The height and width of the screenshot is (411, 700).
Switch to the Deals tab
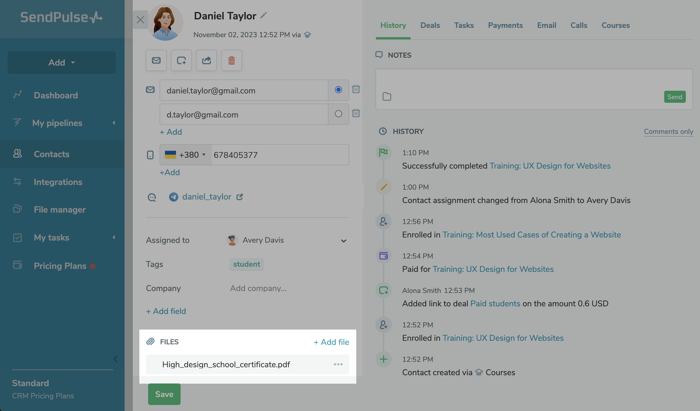(430, 25)
